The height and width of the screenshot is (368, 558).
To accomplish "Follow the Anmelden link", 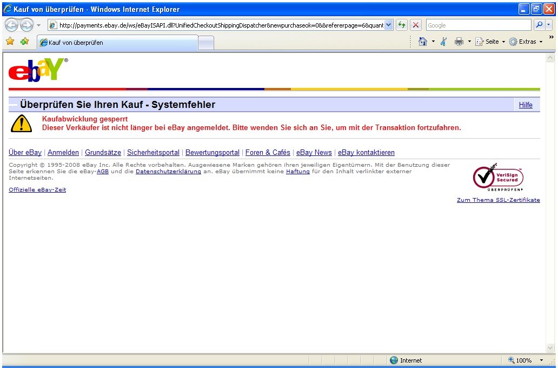I will point(63,152).
